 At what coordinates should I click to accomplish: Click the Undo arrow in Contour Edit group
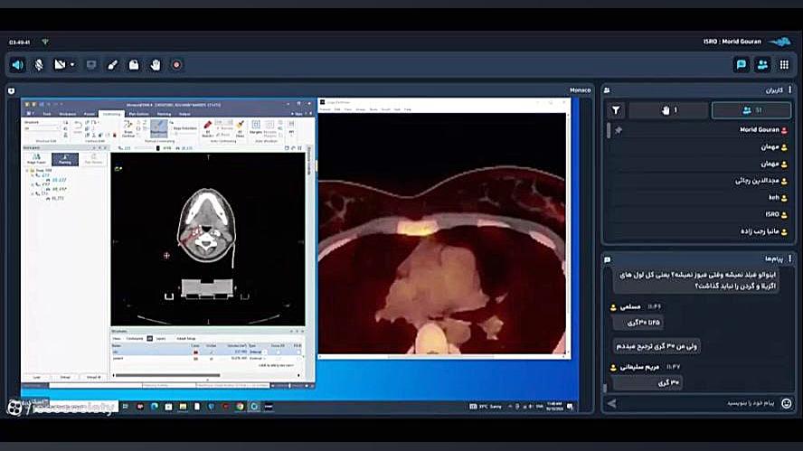(78, 126)
